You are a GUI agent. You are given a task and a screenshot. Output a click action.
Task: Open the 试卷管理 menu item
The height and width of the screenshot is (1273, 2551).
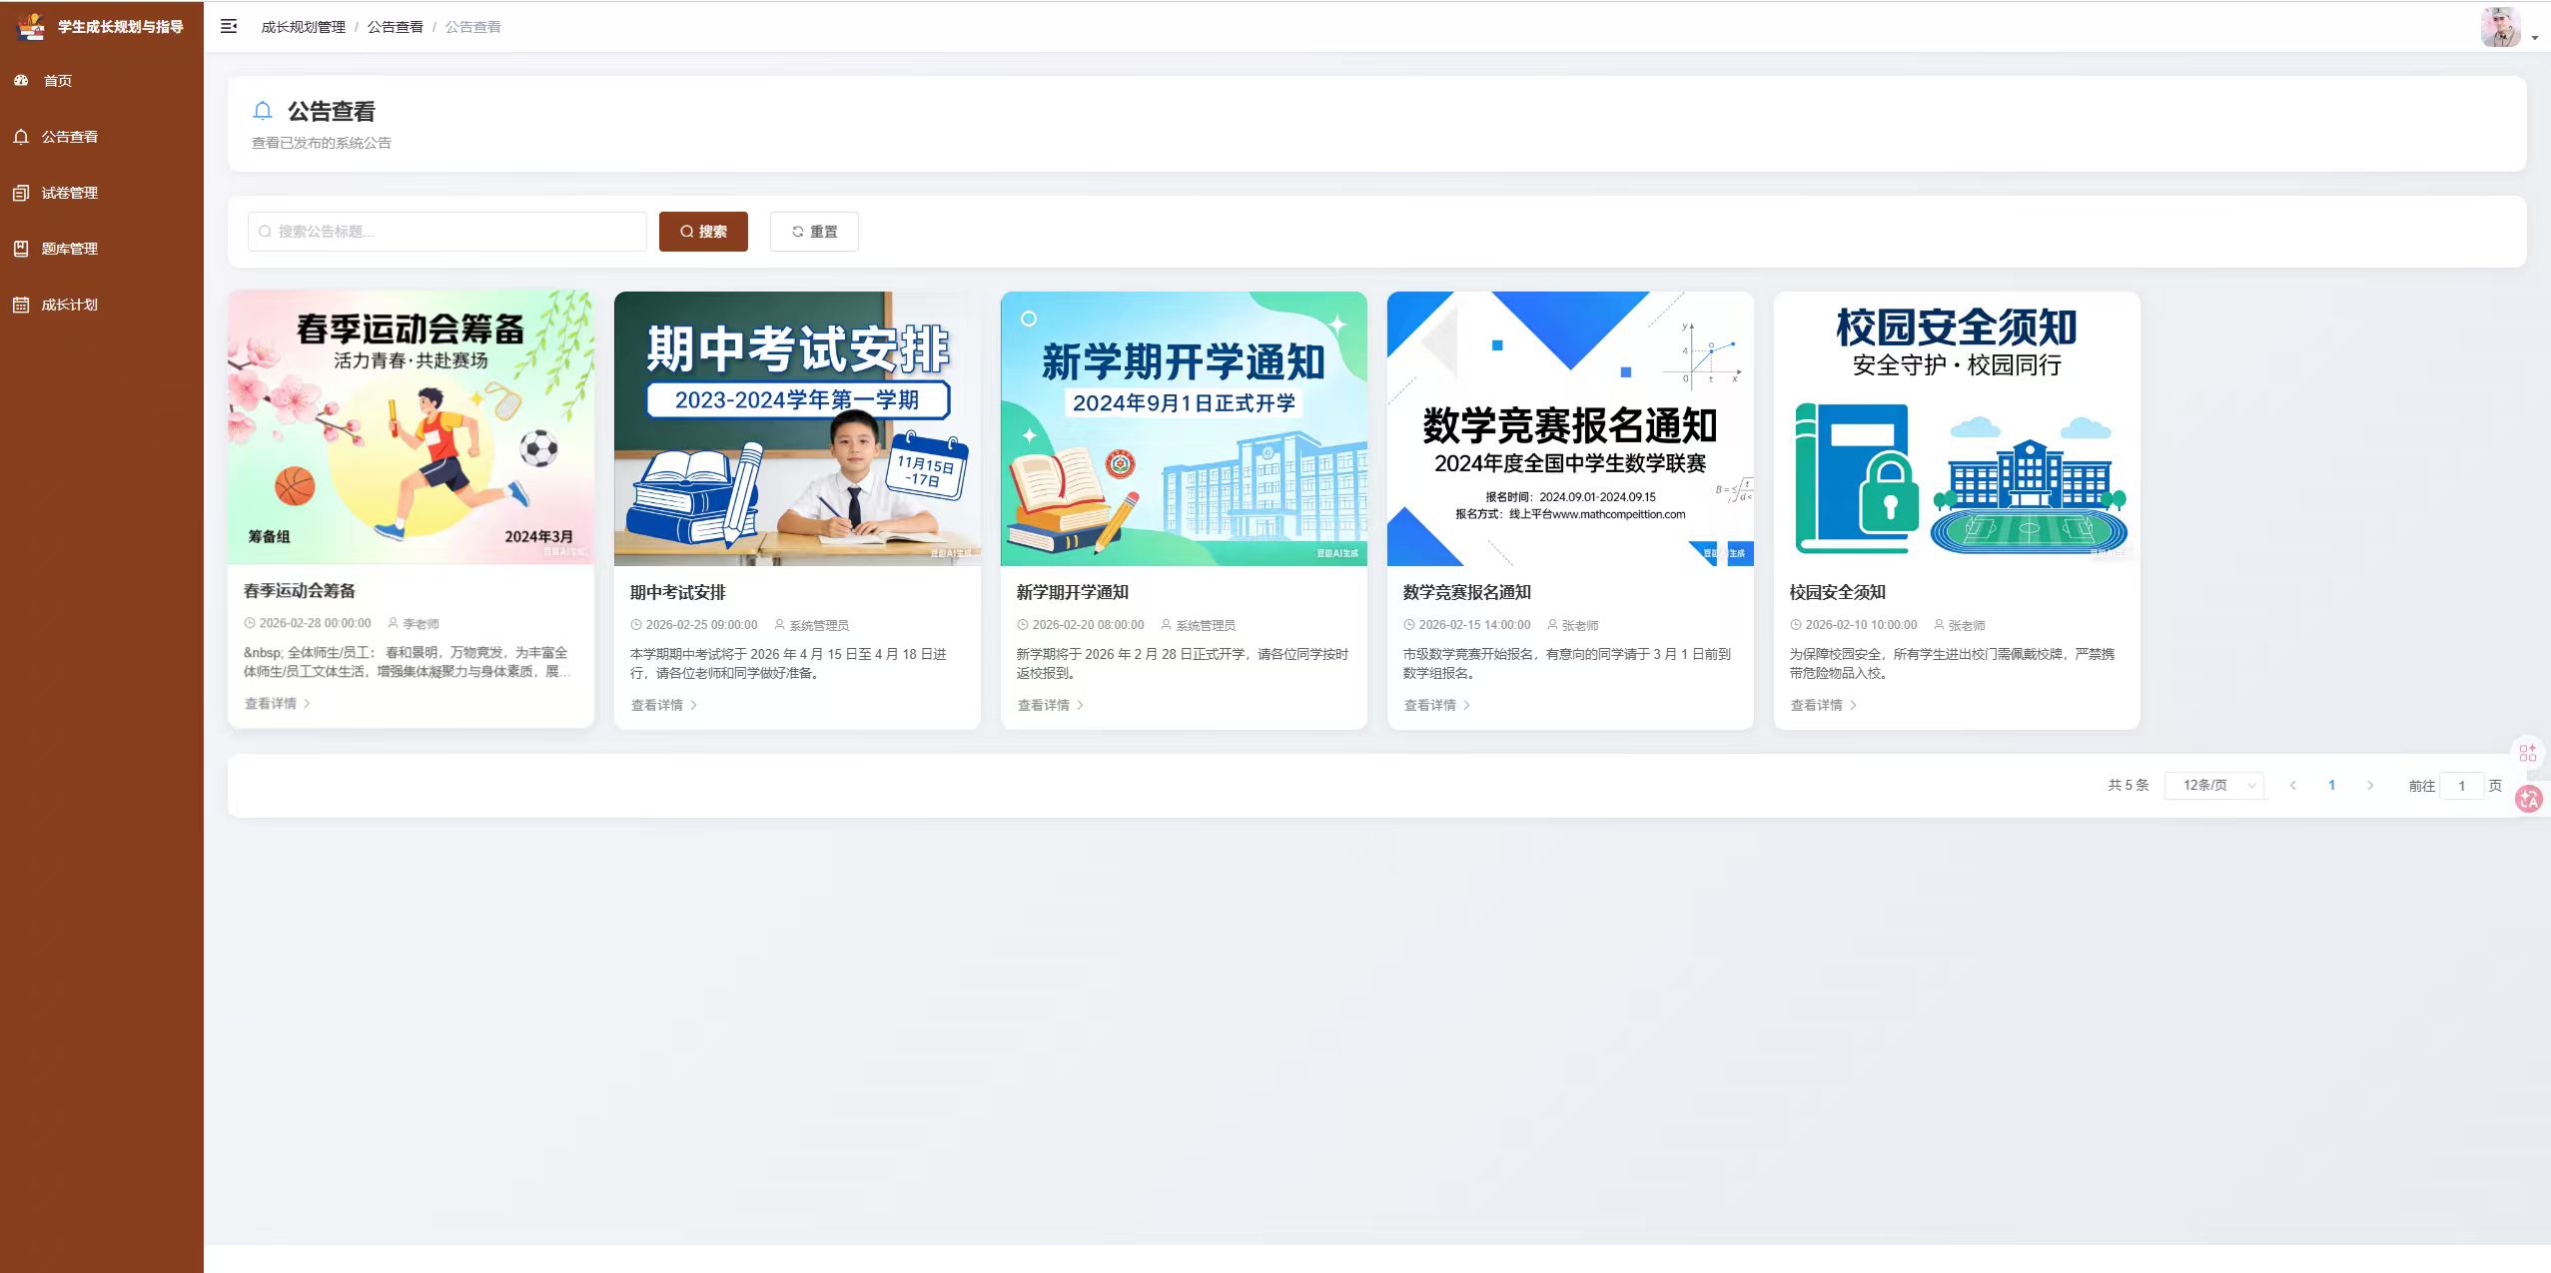point(102,193)
